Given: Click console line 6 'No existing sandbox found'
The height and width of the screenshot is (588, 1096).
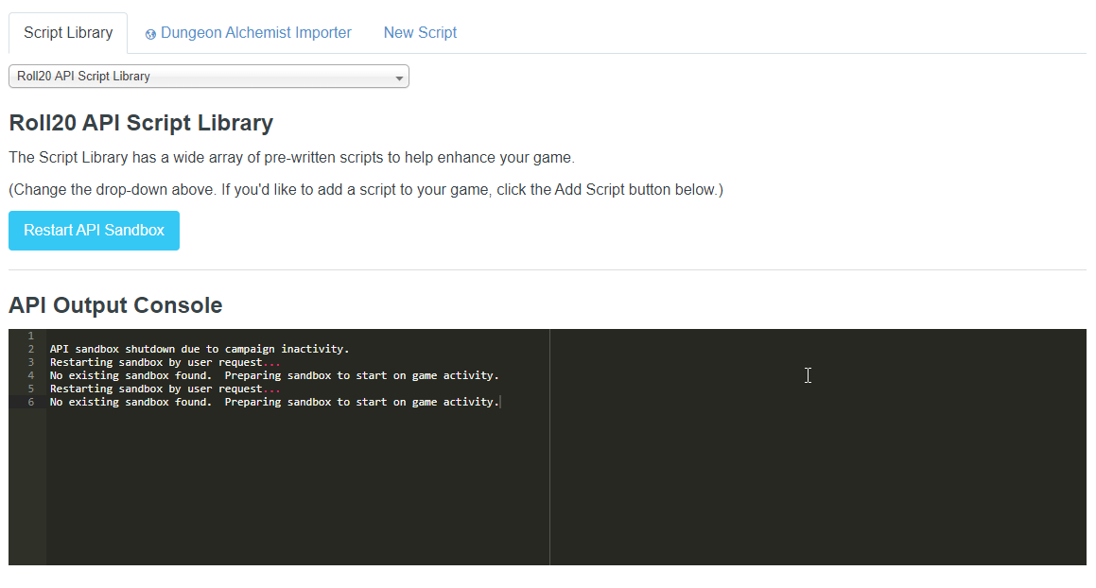Looking at the screenshot, I should 274,402.
